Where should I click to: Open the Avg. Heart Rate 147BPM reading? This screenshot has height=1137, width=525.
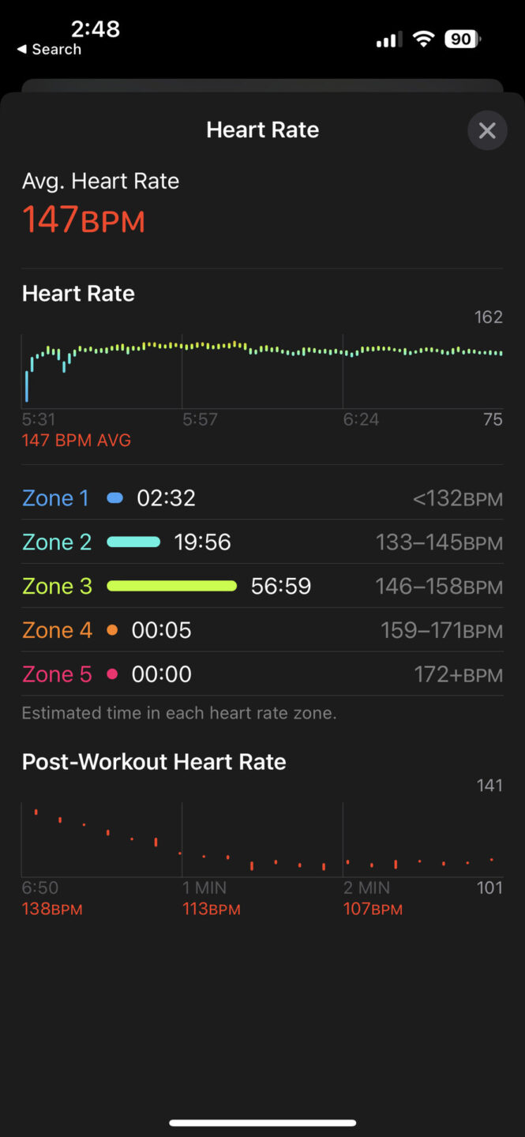coord(84,219)
